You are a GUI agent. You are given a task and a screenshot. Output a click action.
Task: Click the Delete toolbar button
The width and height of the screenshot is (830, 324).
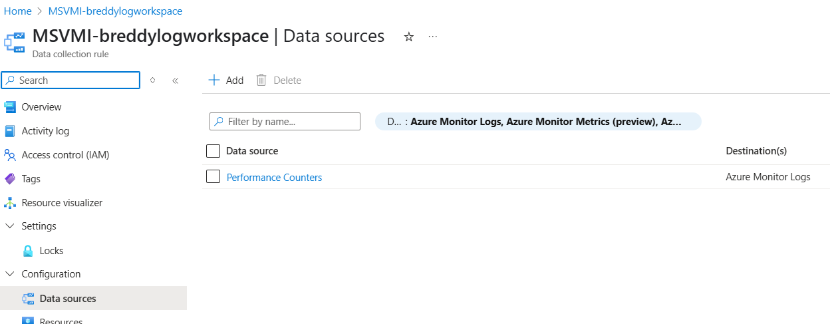click(x=279, y=81)
